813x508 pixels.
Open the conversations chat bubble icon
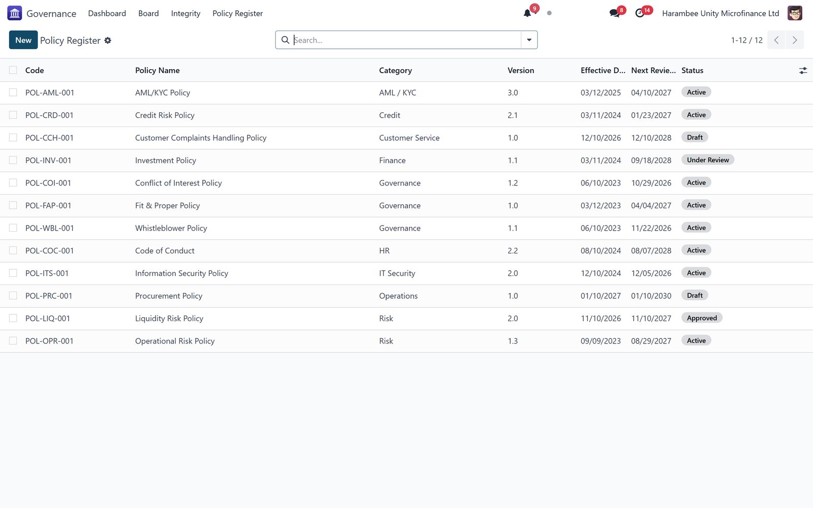(614, 13)
